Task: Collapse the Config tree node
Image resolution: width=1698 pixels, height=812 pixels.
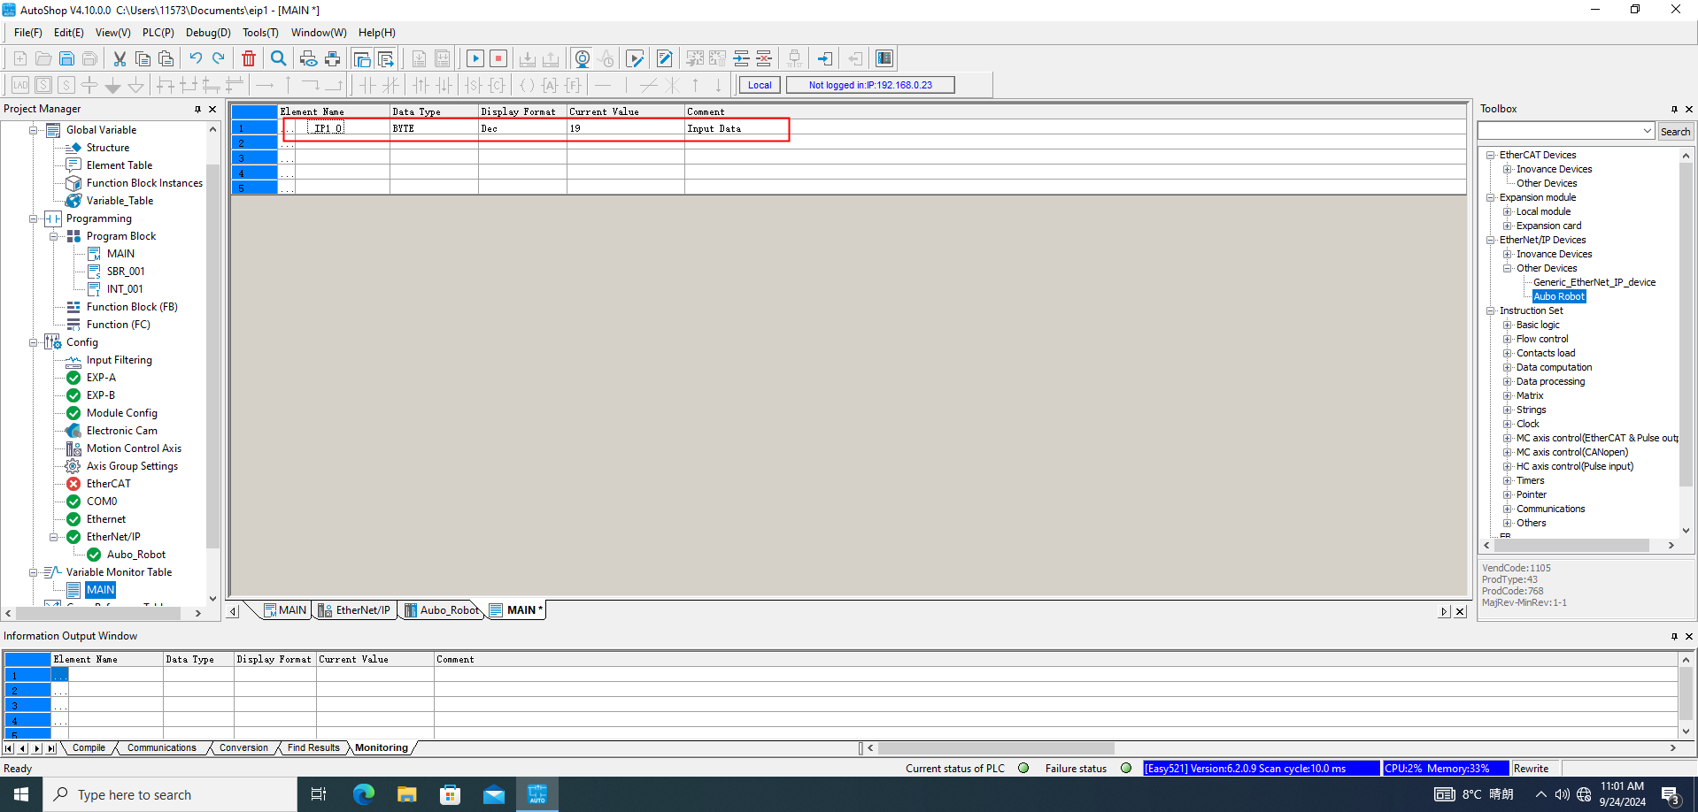Action: click(34, 342)
